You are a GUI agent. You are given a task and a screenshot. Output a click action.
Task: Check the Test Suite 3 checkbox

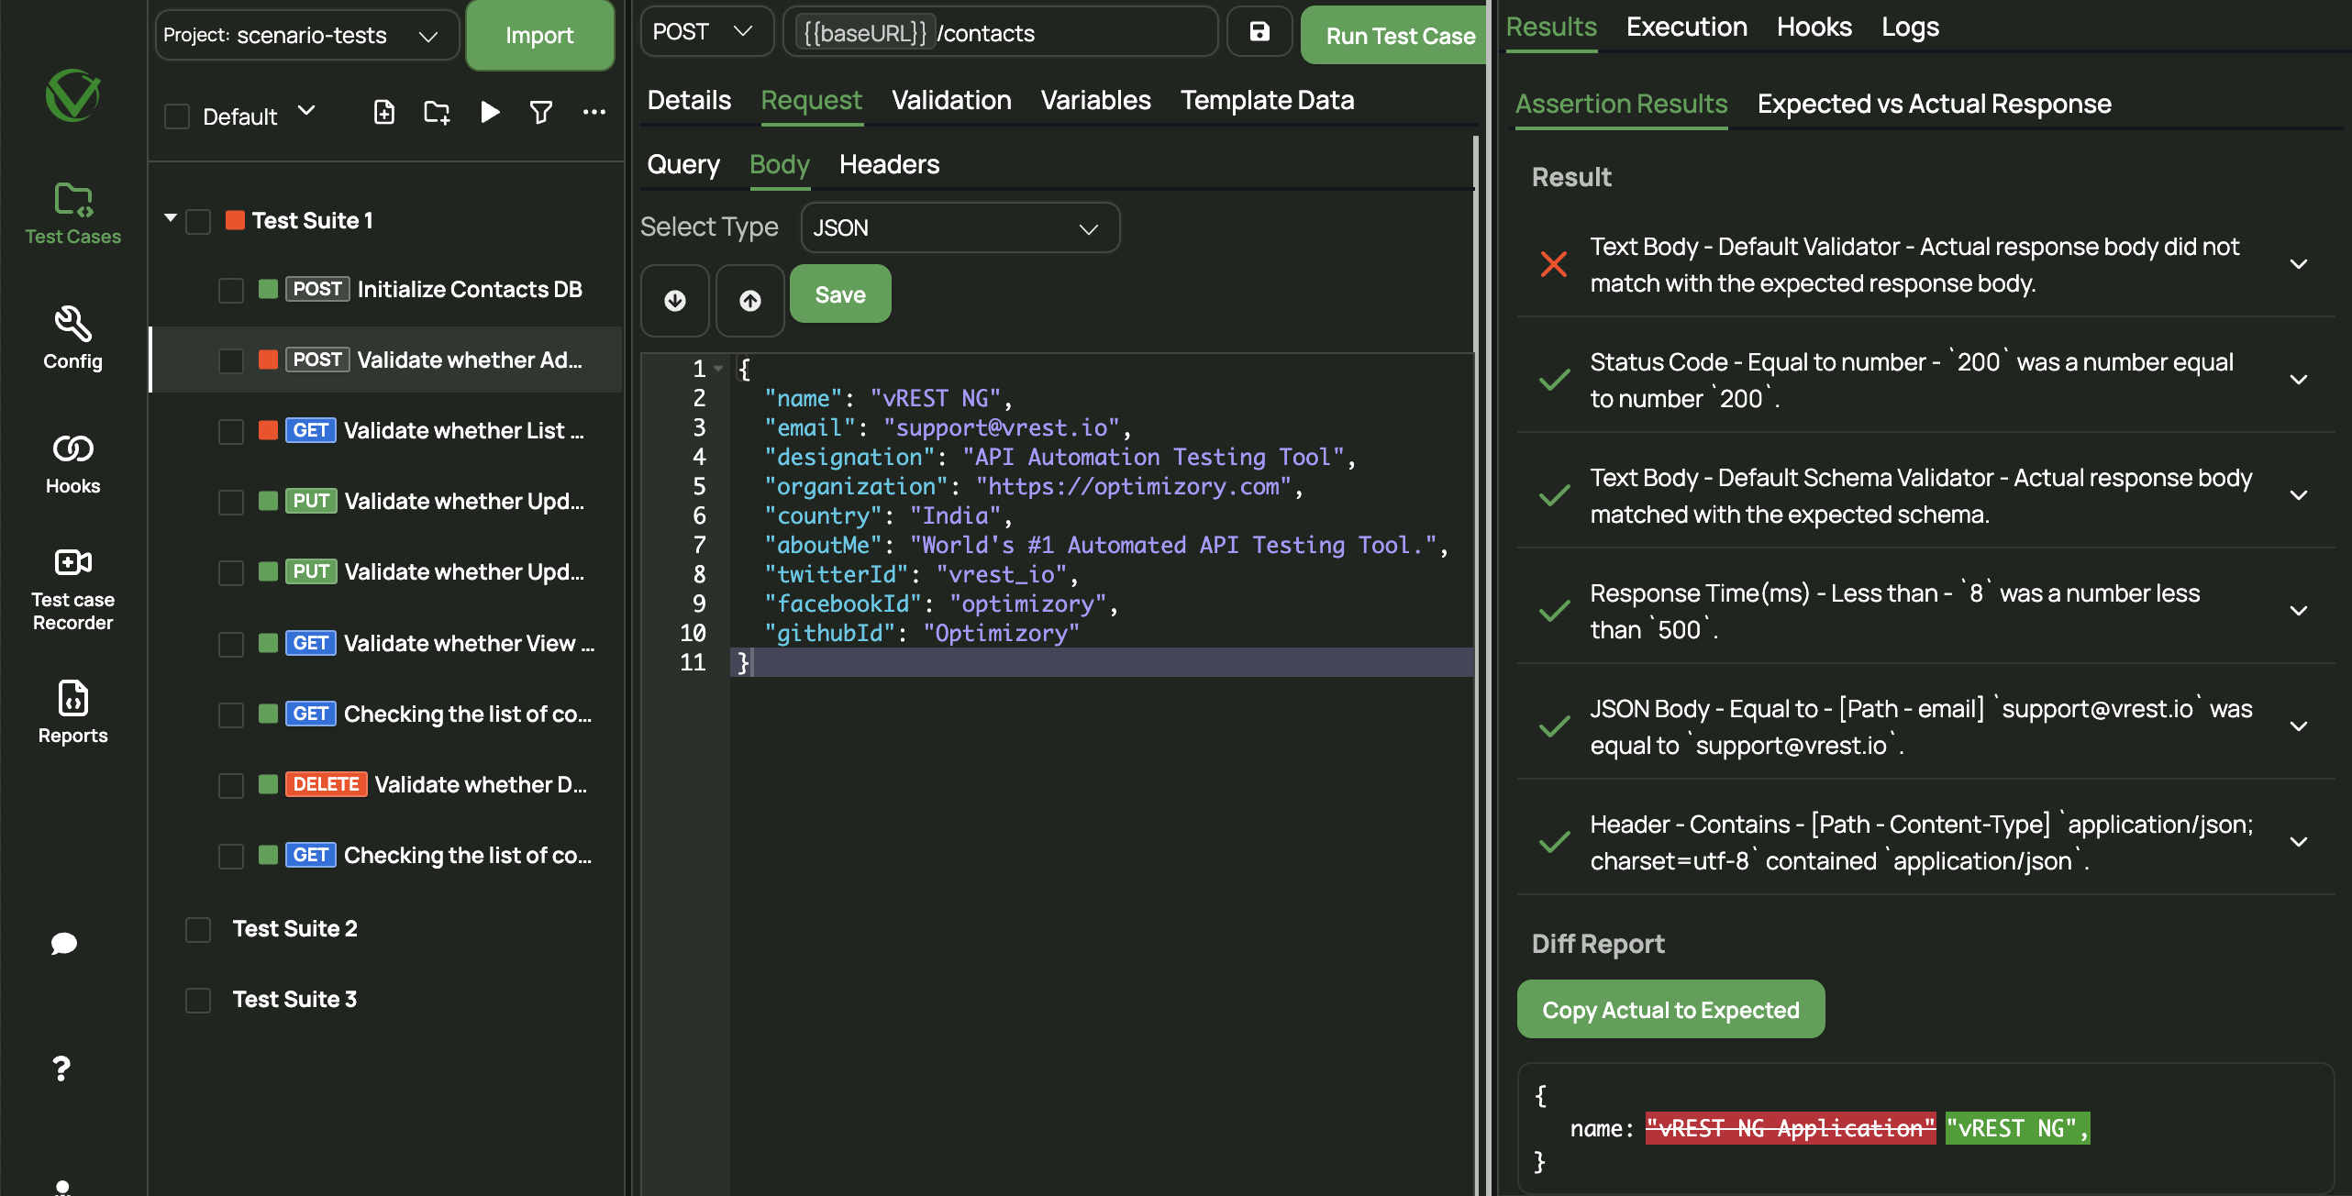pos(198,1000)
